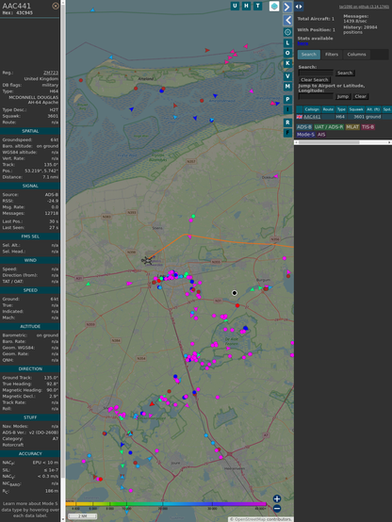
Task: Collapse sidebar with left chevron button
Action: pos(287,21)
